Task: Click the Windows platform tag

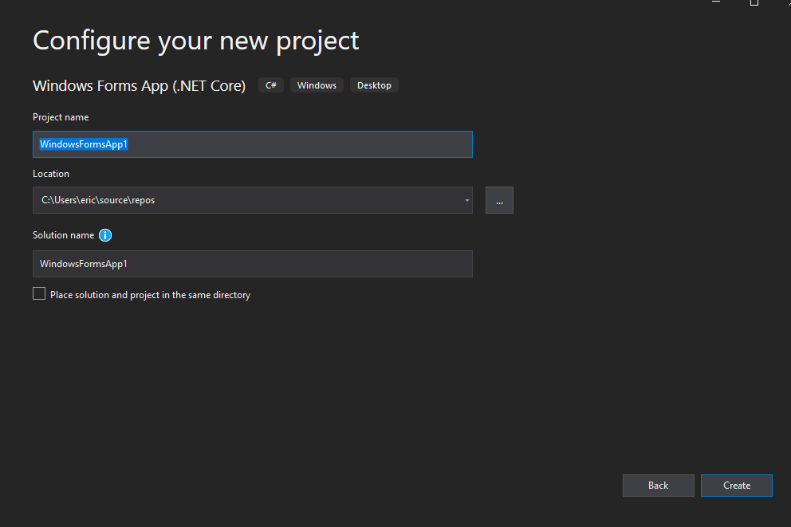Action: click(x=317, y=85)
